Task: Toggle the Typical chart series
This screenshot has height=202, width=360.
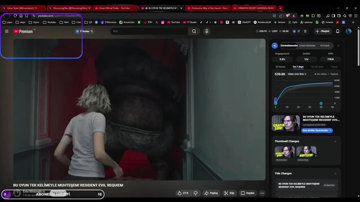Action: pos(333,74)
